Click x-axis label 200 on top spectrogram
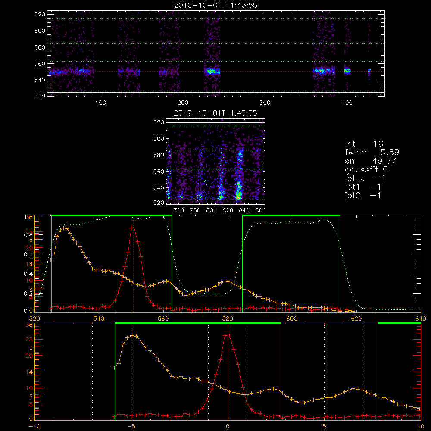This screenshot has height=431, width=431. pyautogui.click(x=183, y=103)
